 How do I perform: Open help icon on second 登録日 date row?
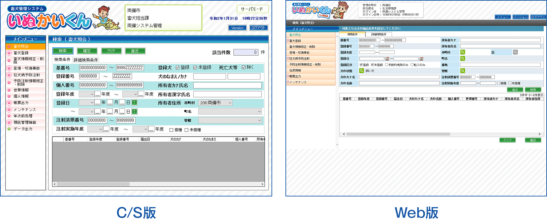(134, 112)
